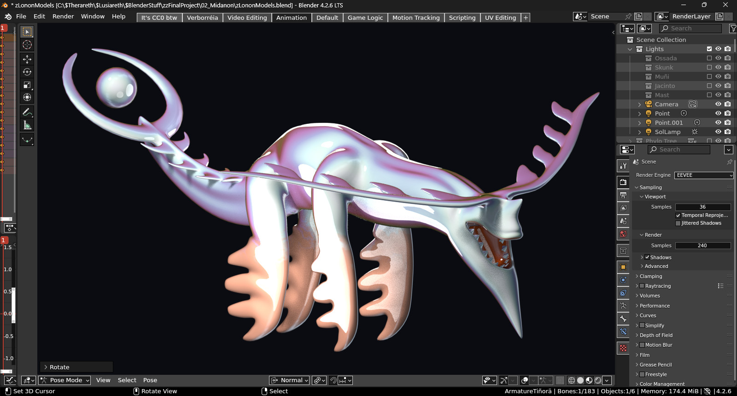The height and width of the screenshot is (396, 737).
Task: Click the Camera object data icon
Action: pyautogui.click(x=693, y=104)
